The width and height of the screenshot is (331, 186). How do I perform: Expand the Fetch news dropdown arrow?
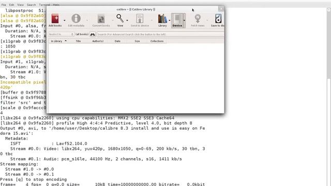207,20
